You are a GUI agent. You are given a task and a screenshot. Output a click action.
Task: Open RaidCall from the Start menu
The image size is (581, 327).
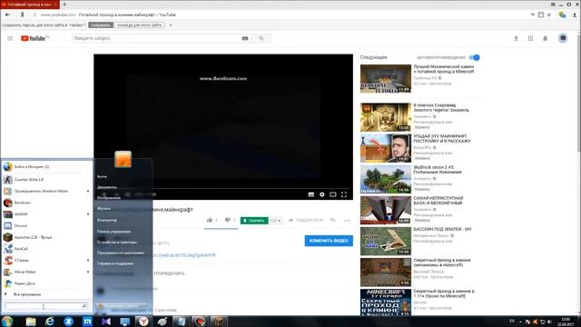(45, 249)
